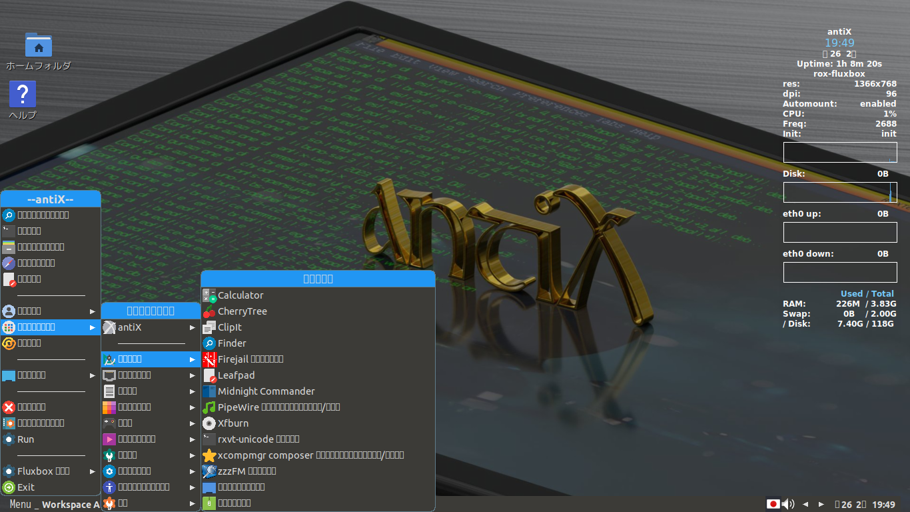
Task: Click the Calculator icon
Action: [x=209, y=295]
